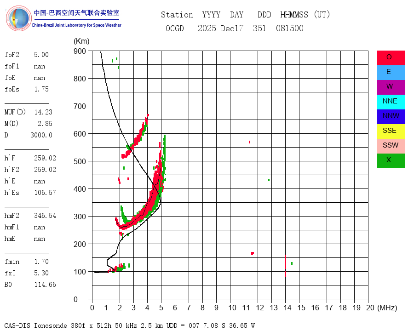
Task: Click the foF1 label in parameter list
Action: pyautogui.click(x=12, y=66)
